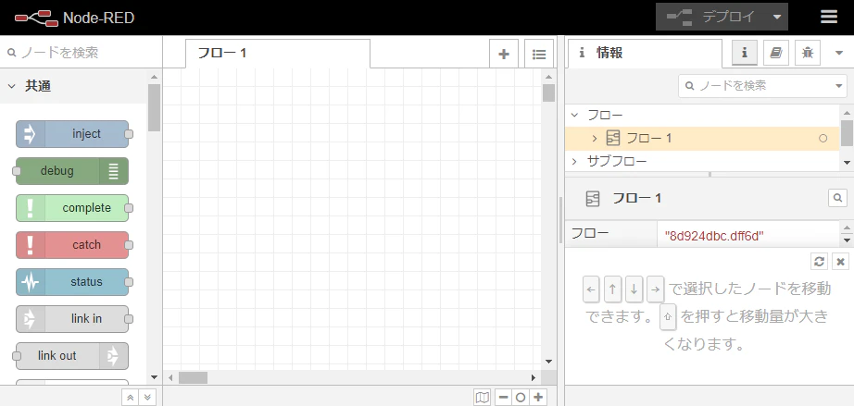Focus the palette ノードを検索 search field
The image size is (854, 406).
pos(82,53)
